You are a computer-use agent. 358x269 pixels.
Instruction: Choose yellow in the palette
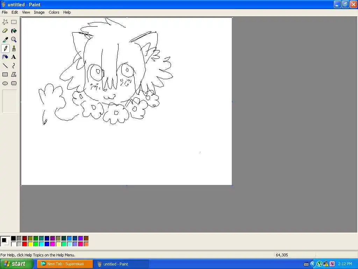pyautogui.click(x=30, y=244)
